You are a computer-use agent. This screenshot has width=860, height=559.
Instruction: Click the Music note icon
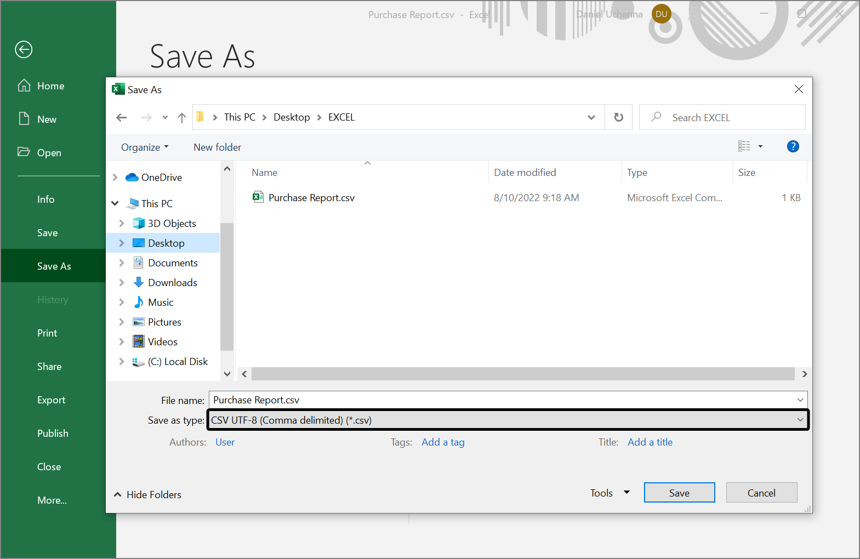[x=139, y=302]
